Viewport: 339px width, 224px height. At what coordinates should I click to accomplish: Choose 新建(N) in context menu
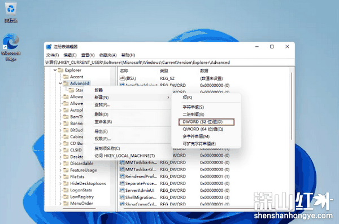tap(128, 98)
